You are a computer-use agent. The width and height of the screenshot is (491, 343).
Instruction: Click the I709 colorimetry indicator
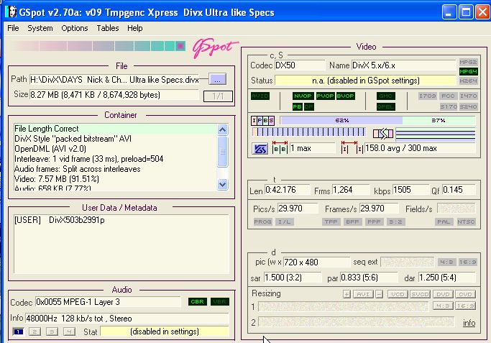[x=427, y=96]
